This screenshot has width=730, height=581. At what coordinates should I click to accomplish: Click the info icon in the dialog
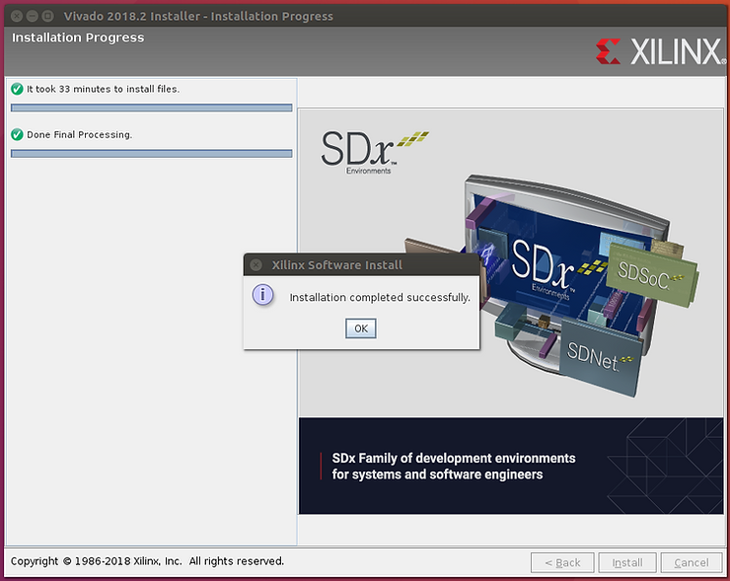coord(263,295)
